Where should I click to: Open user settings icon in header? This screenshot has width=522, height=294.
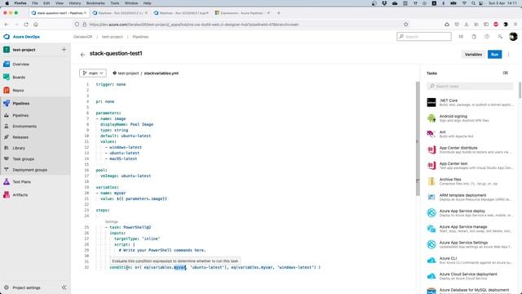[x=500, y=37]
